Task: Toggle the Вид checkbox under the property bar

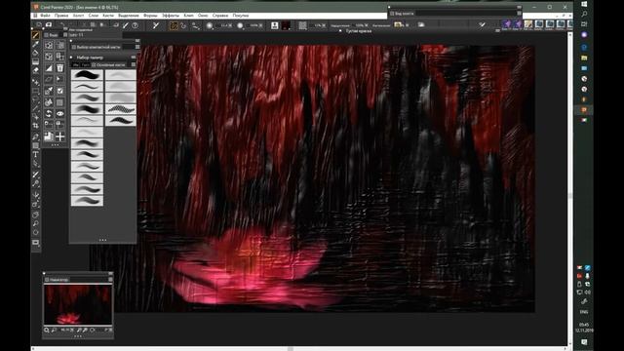Action: coord(46,35)
